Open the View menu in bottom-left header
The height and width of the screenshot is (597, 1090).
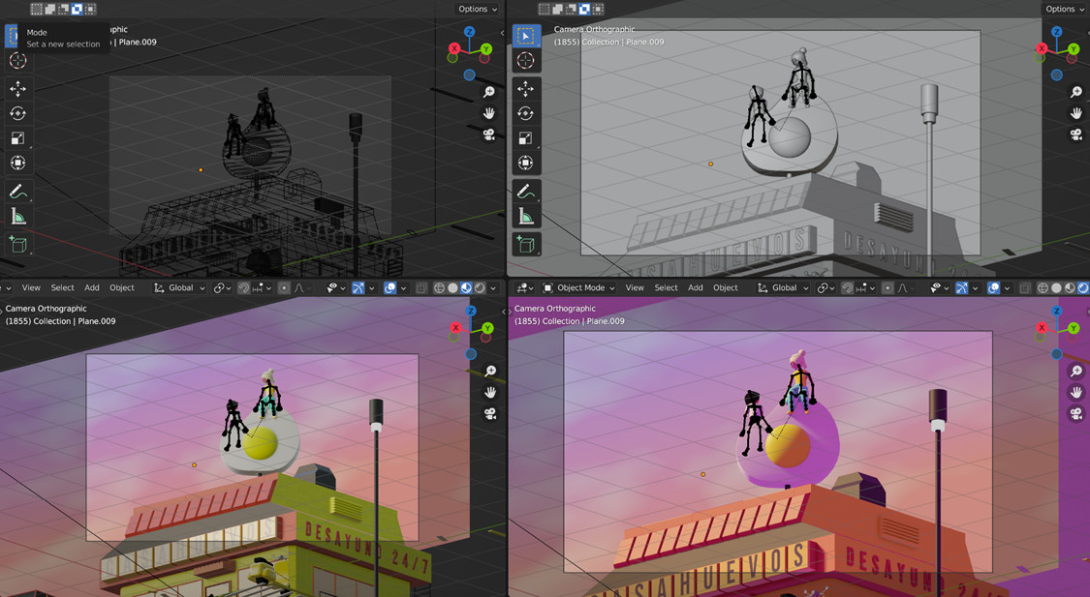tap(31, 287)
